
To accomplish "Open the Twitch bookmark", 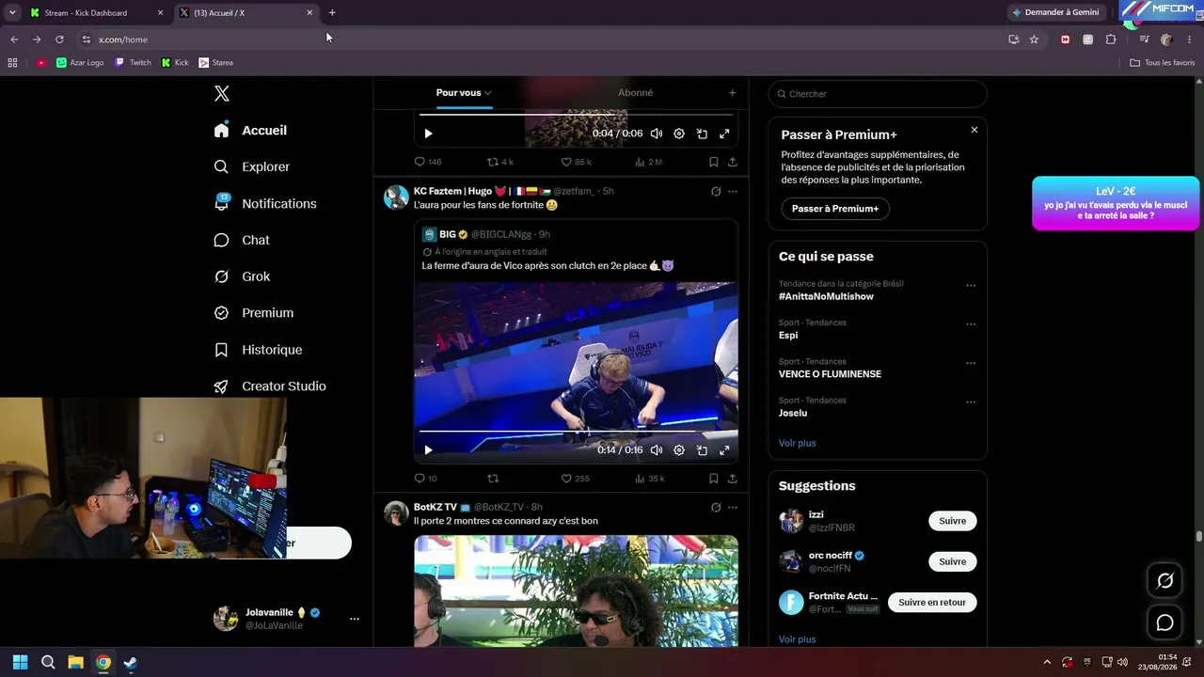I will tap(133, 63).
